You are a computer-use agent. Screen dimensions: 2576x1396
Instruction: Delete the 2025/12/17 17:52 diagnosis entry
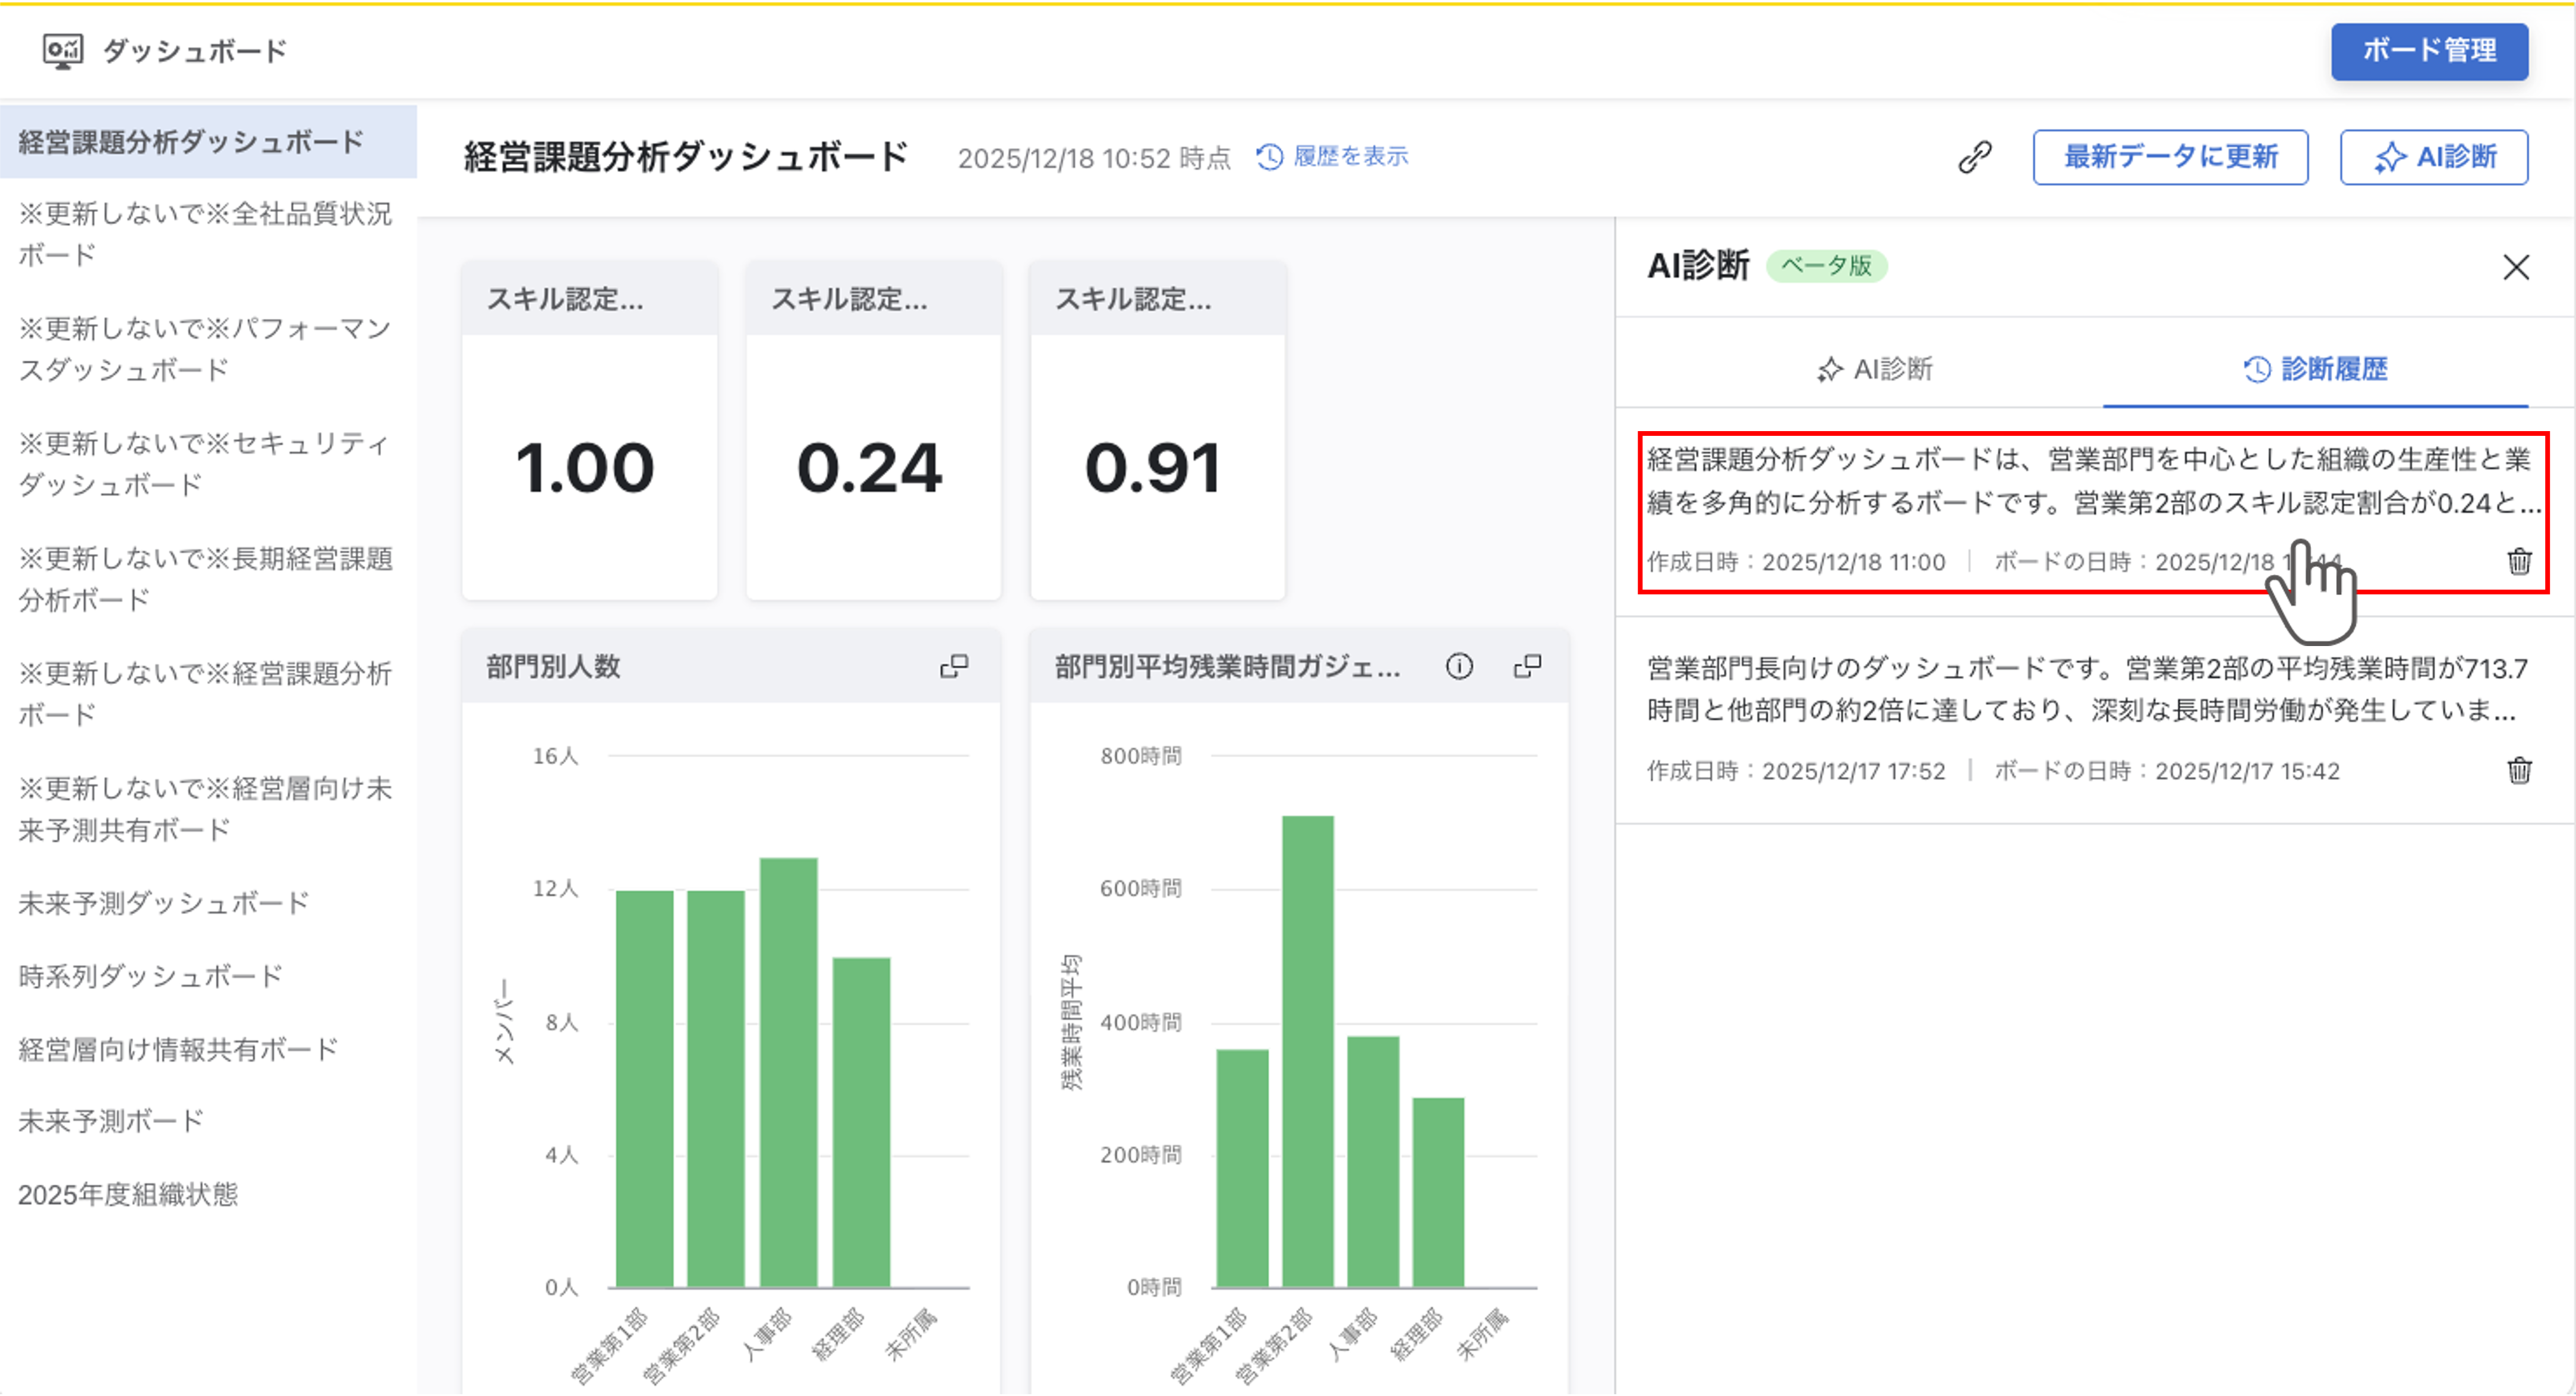pyautogui.click(x=2519, y=771)
